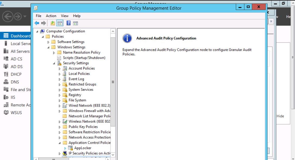
Task: Open the File menu
Action: point(39,16)
